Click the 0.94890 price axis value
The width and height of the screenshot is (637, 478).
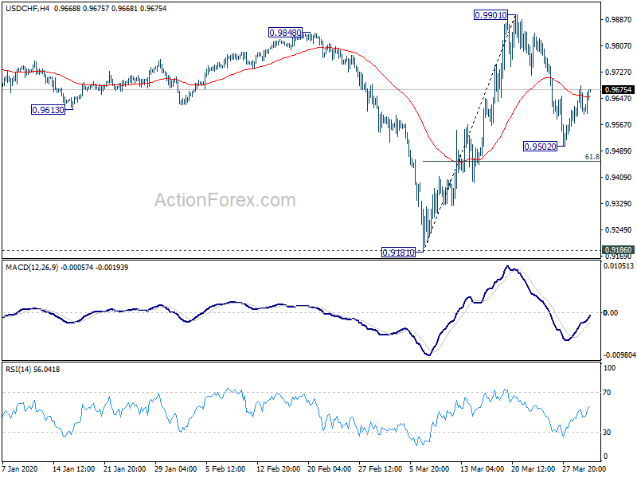coord(619,151)
